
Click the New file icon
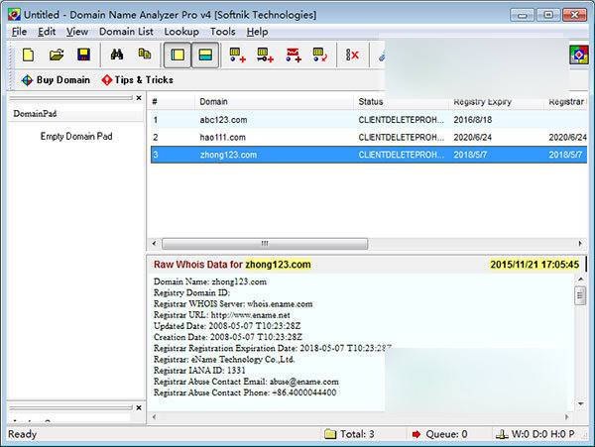(29, 55)
